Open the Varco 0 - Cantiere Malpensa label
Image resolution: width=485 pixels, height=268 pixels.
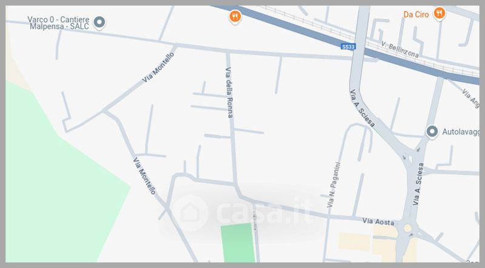(x=59, y=23)
